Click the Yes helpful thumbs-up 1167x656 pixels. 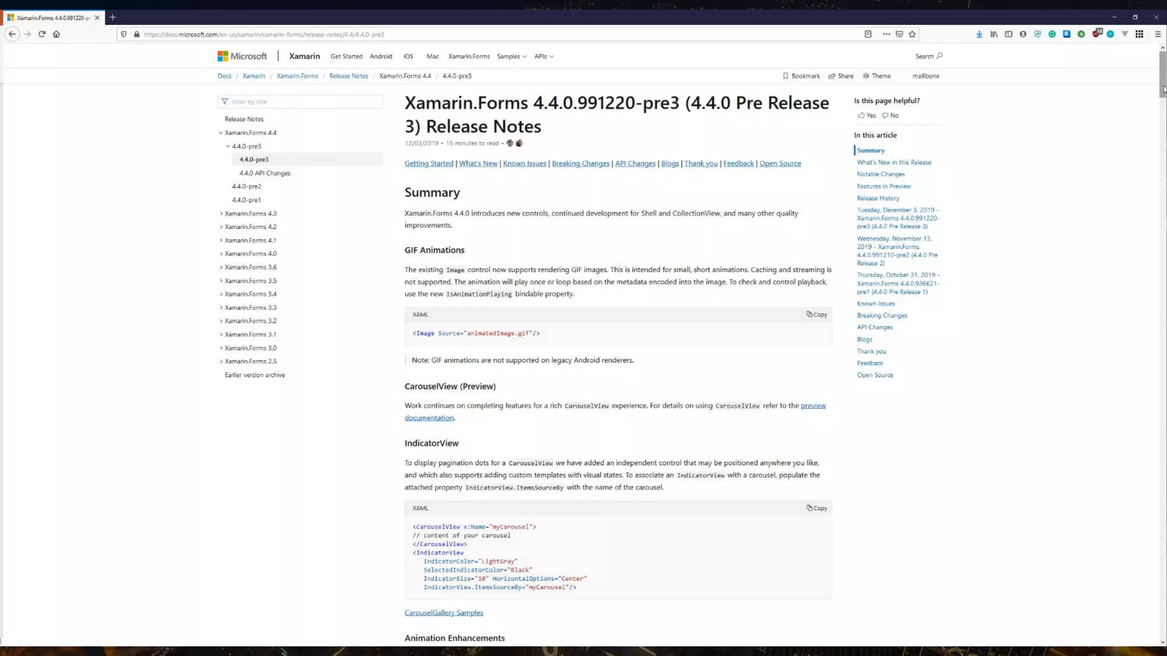(x=867, y=116)
